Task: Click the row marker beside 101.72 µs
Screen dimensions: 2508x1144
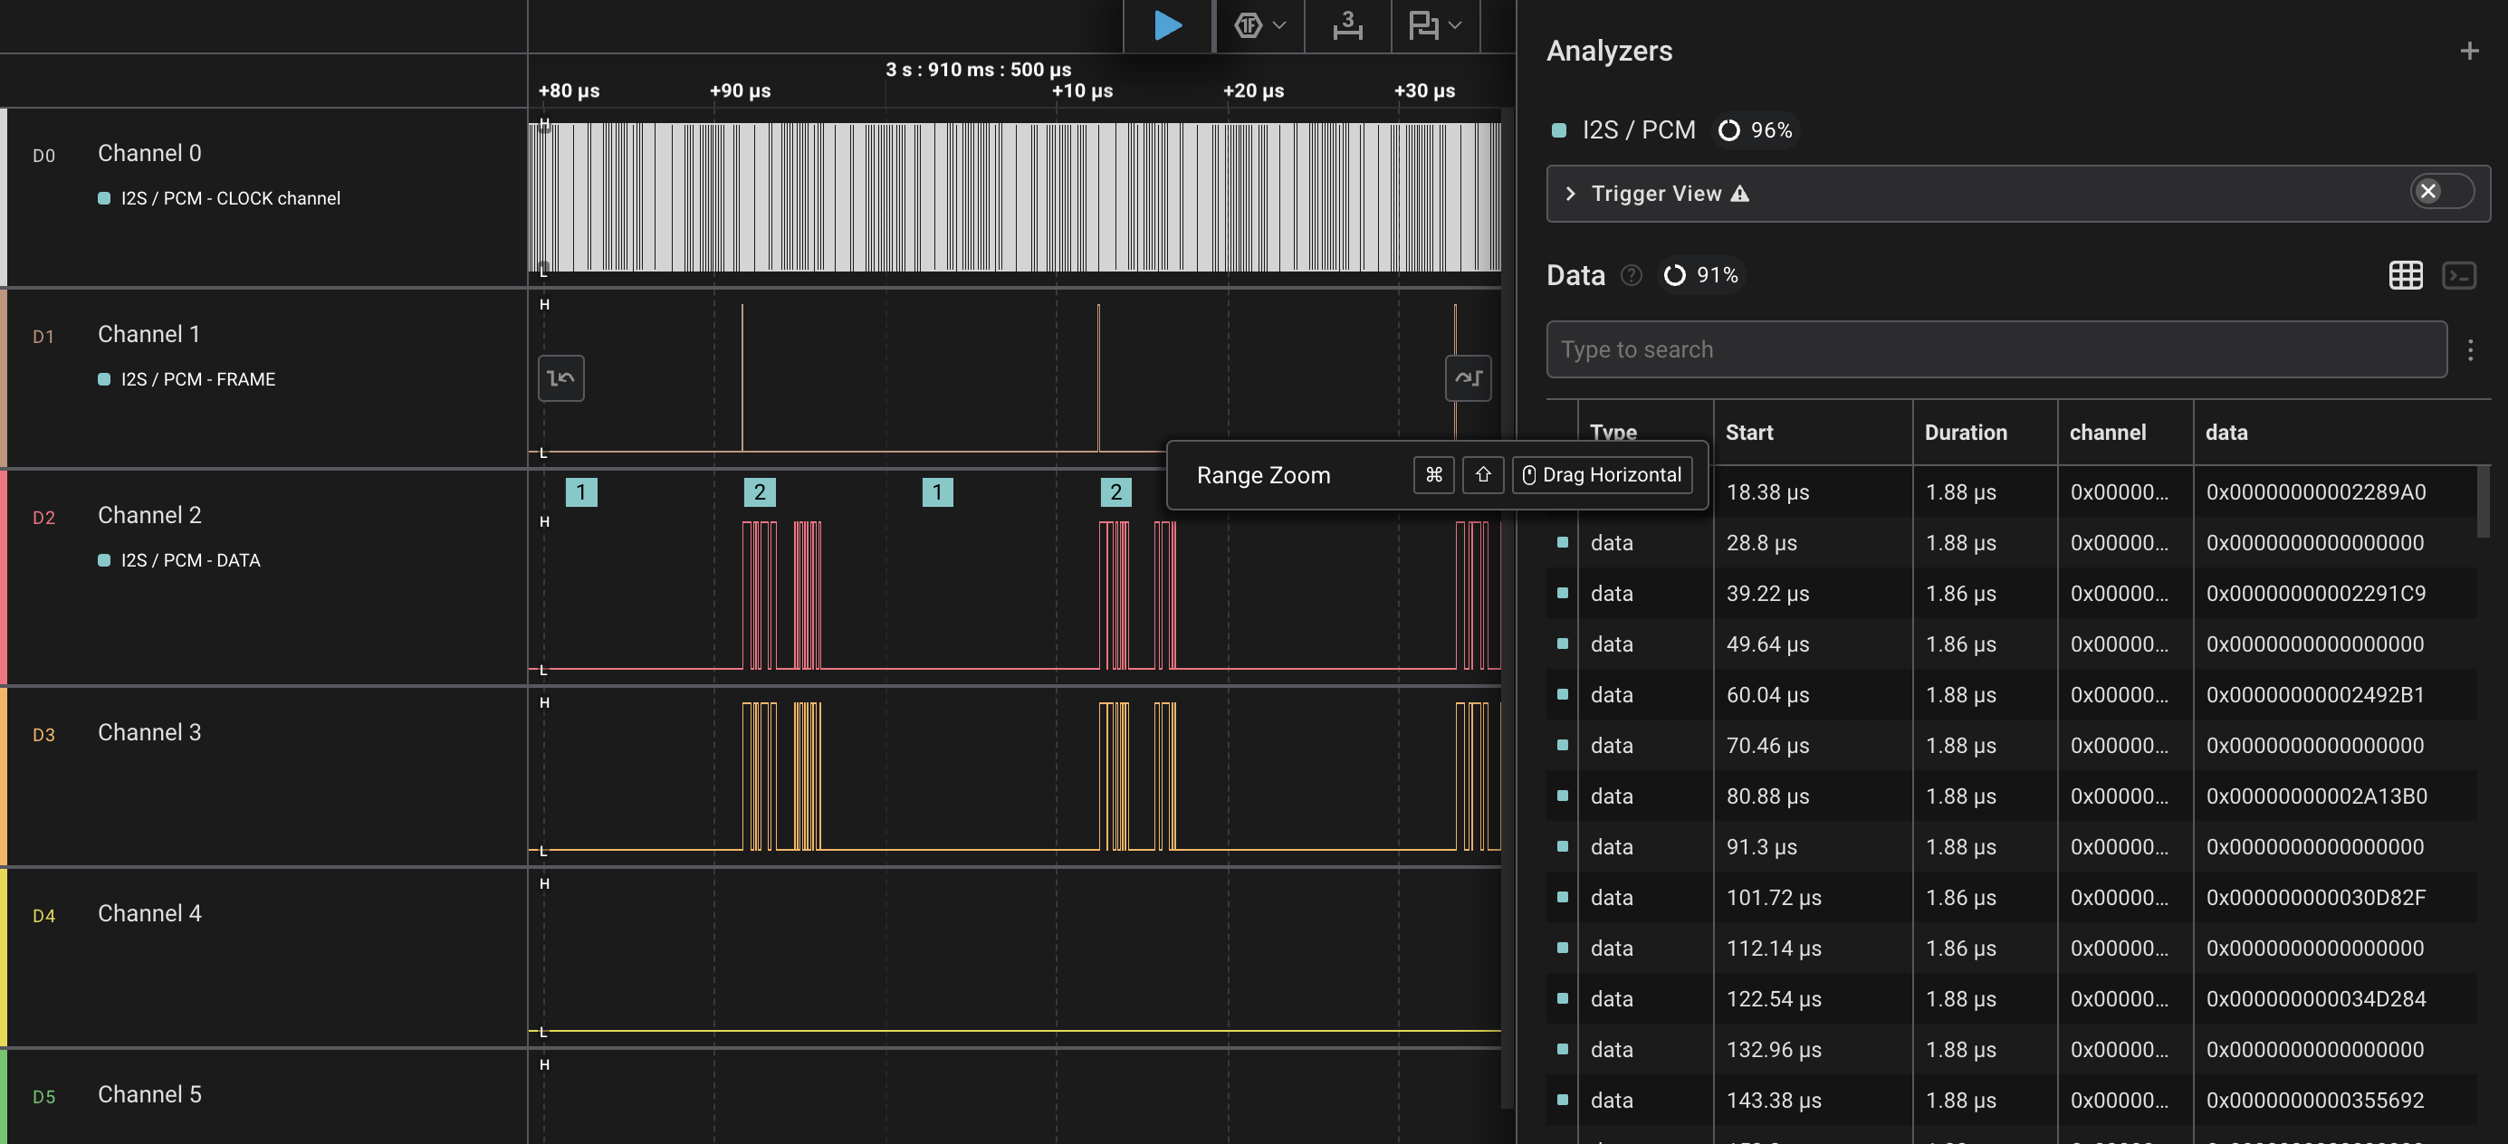Action: (x=1563, y=897)
